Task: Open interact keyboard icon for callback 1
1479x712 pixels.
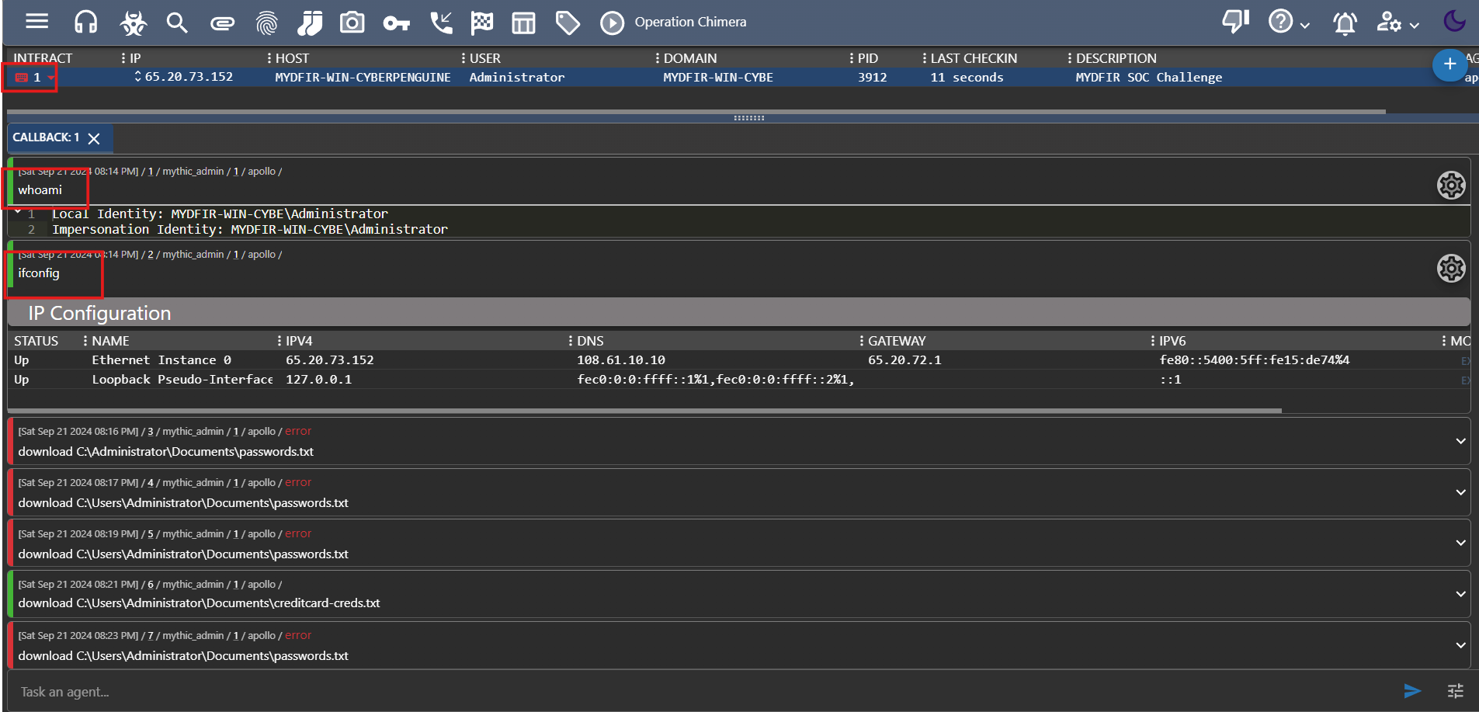Action: tap(22, 78)
